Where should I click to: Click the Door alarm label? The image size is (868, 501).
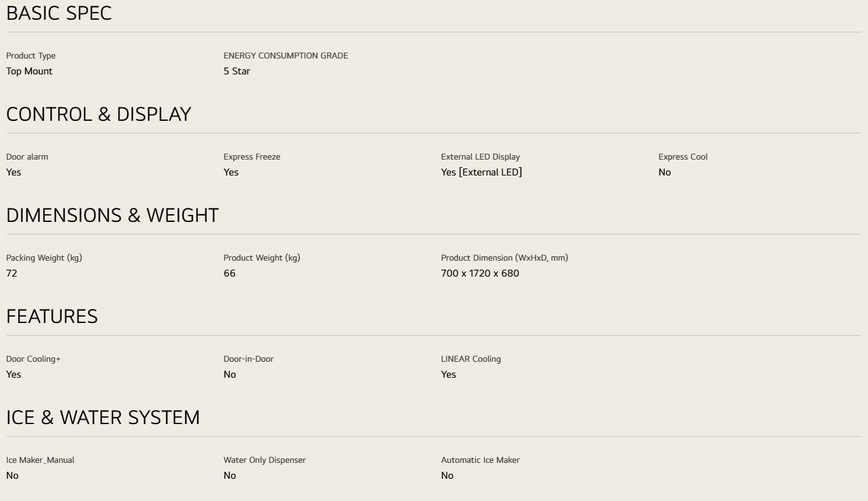pos(27,157)
